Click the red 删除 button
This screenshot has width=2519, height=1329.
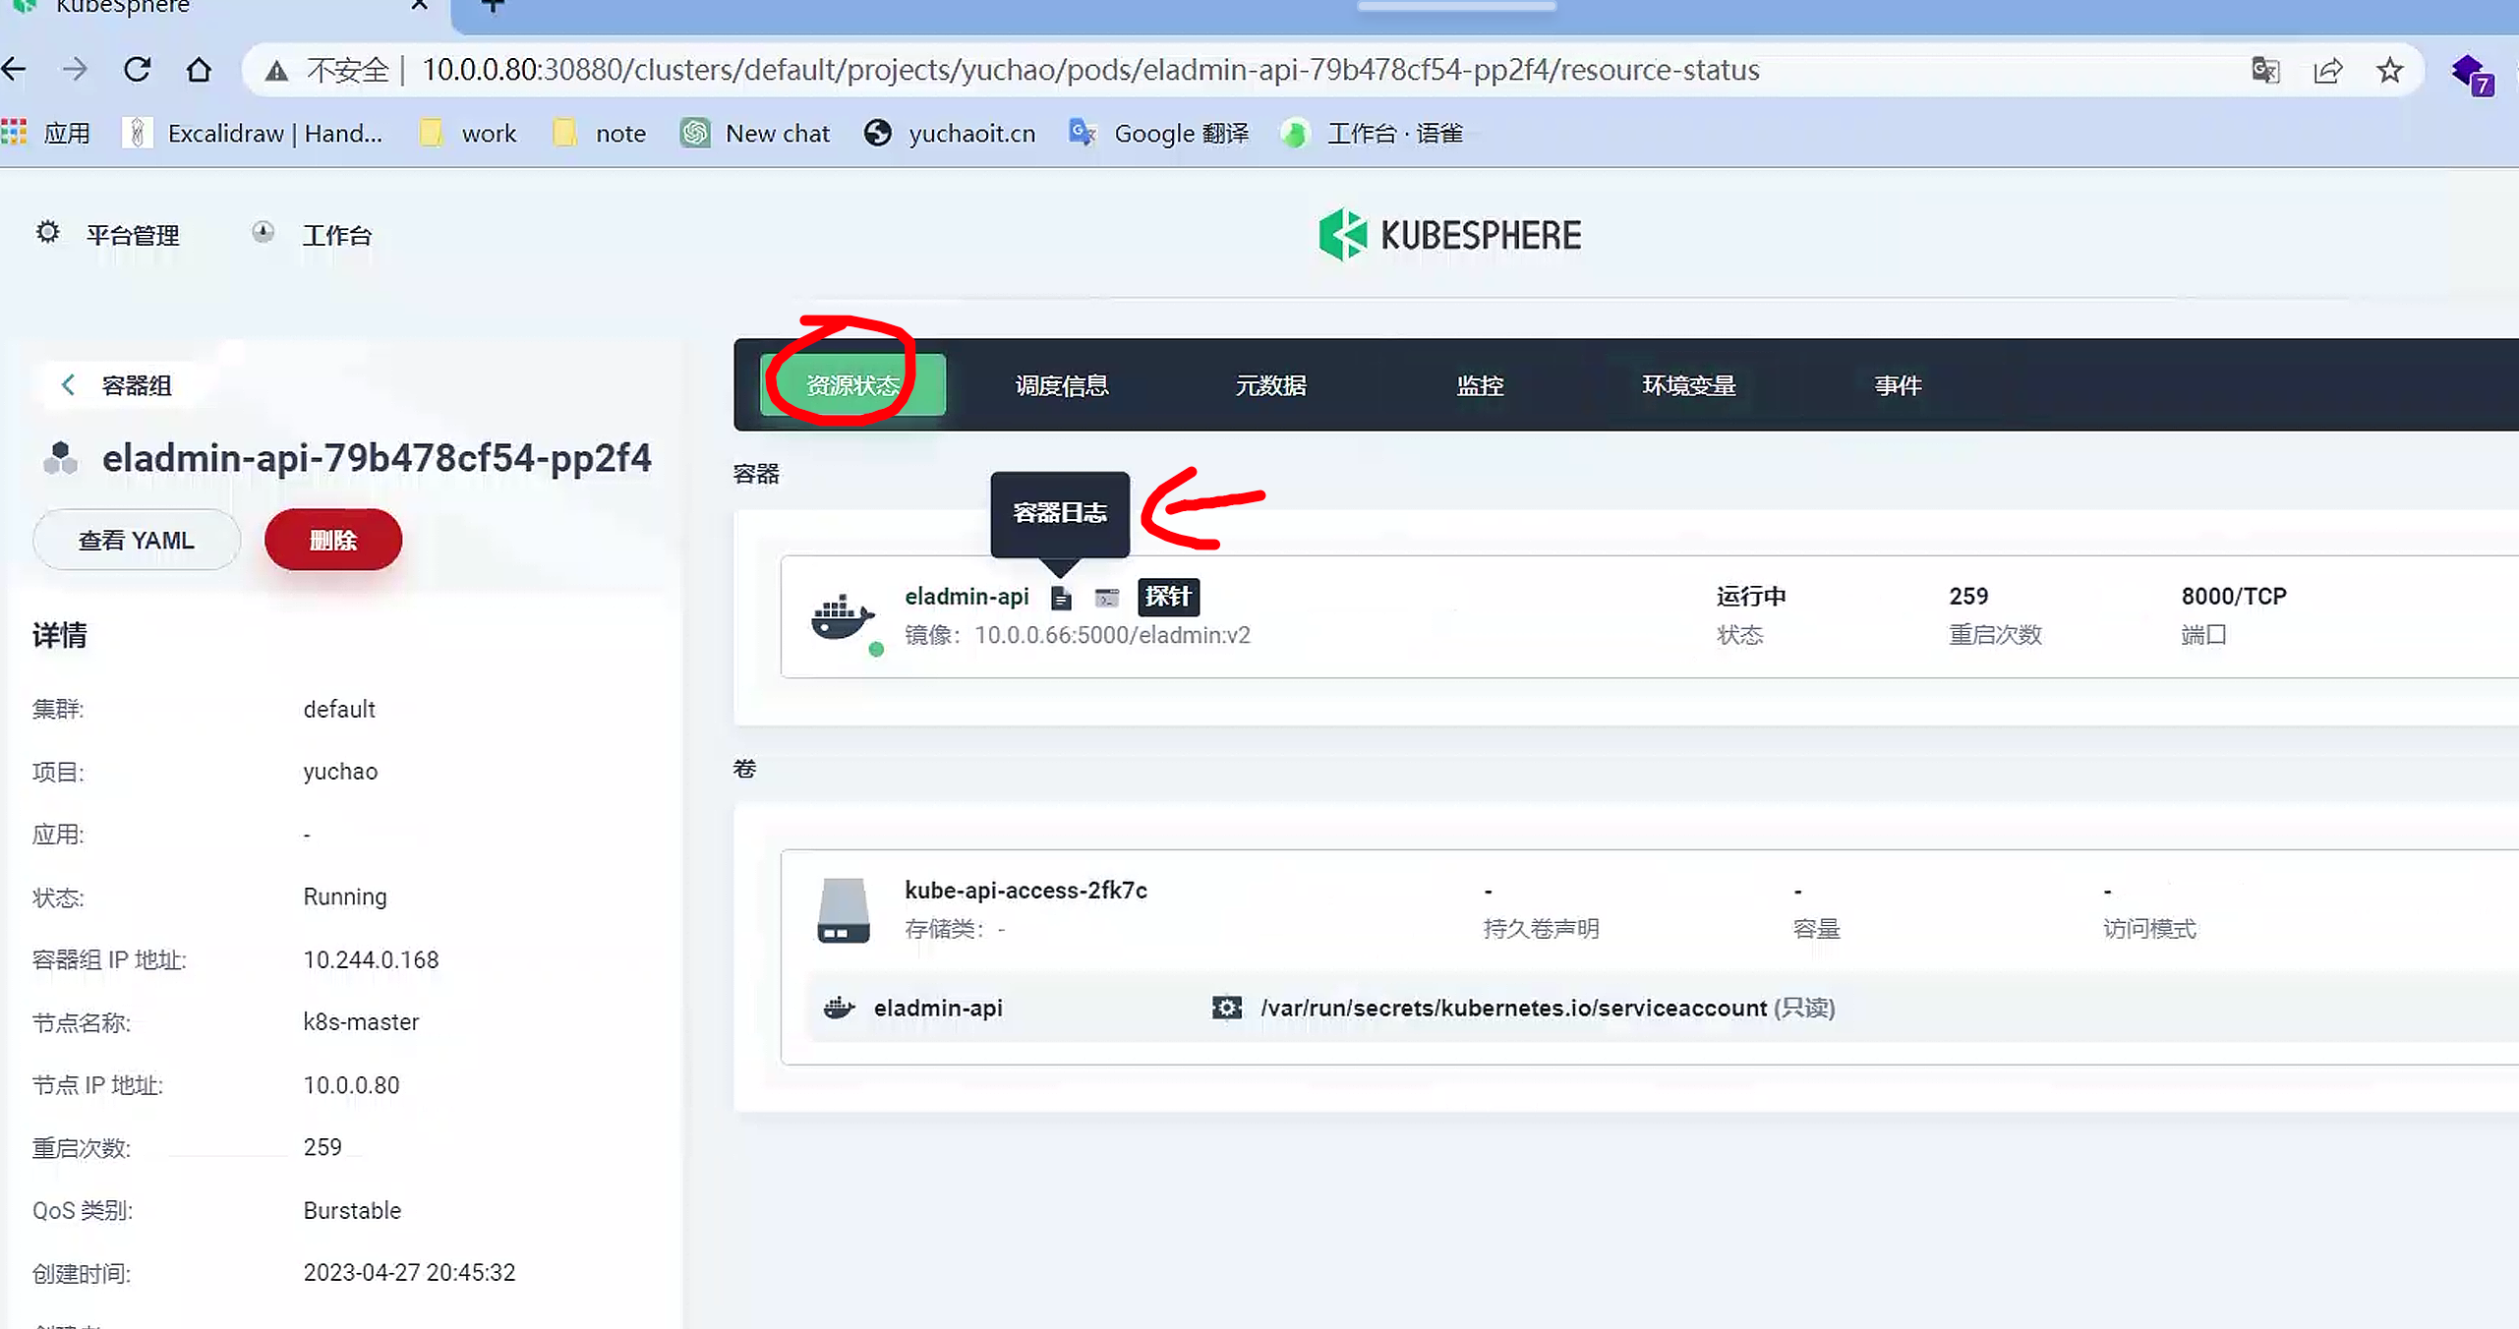click(332, 540)
